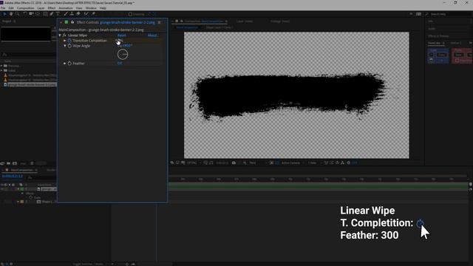Select the Hand tool
The height and width of the screenshot is (266, 473).
tap(11, 14)
